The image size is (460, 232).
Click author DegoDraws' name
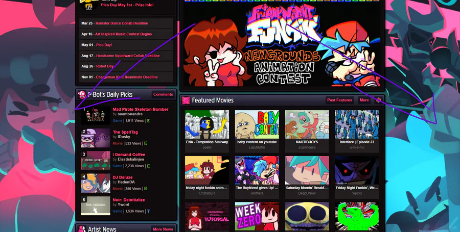307,193
